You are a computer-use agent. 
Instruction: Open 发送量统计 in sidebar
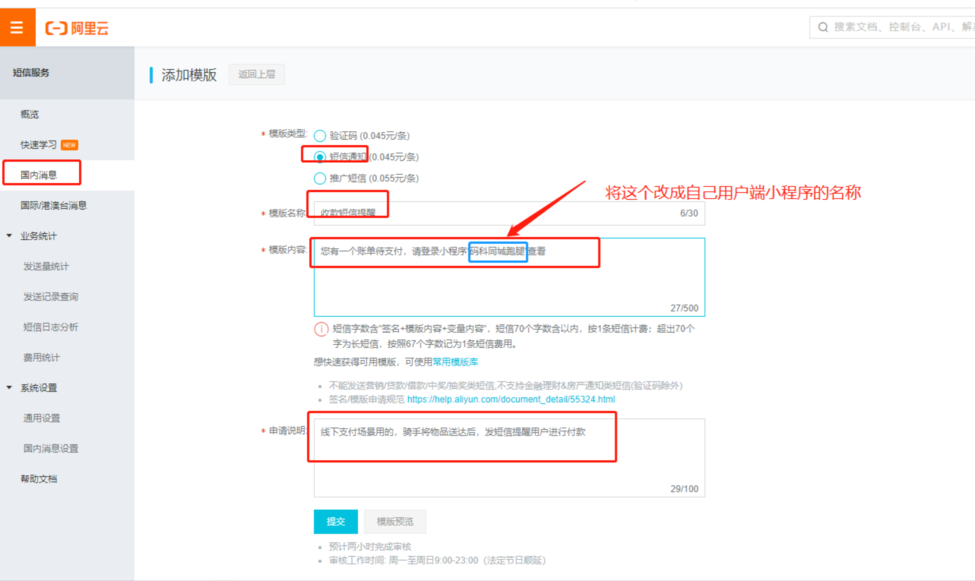(x=46, y=267)
